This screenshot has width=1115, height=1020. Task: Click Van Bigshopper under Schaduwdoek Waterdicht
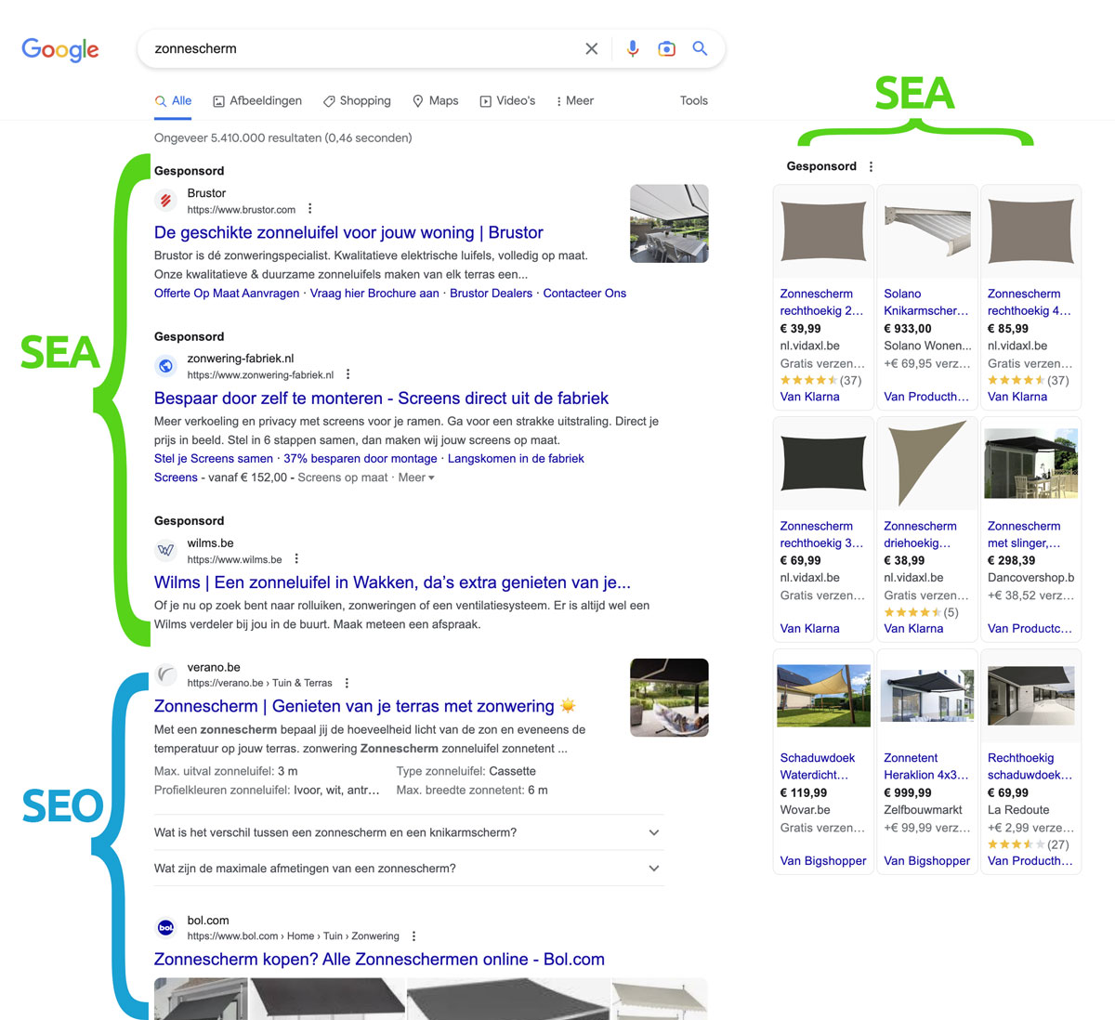pos(823,861)
